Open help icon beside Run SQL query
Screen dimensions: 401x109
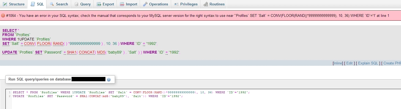pyautogui.click(x=109, y=80)
